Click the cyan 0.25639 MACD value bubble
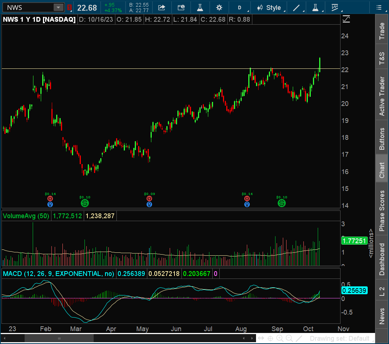The width and height of the screenshot is (389, 344). pos(354,290)
